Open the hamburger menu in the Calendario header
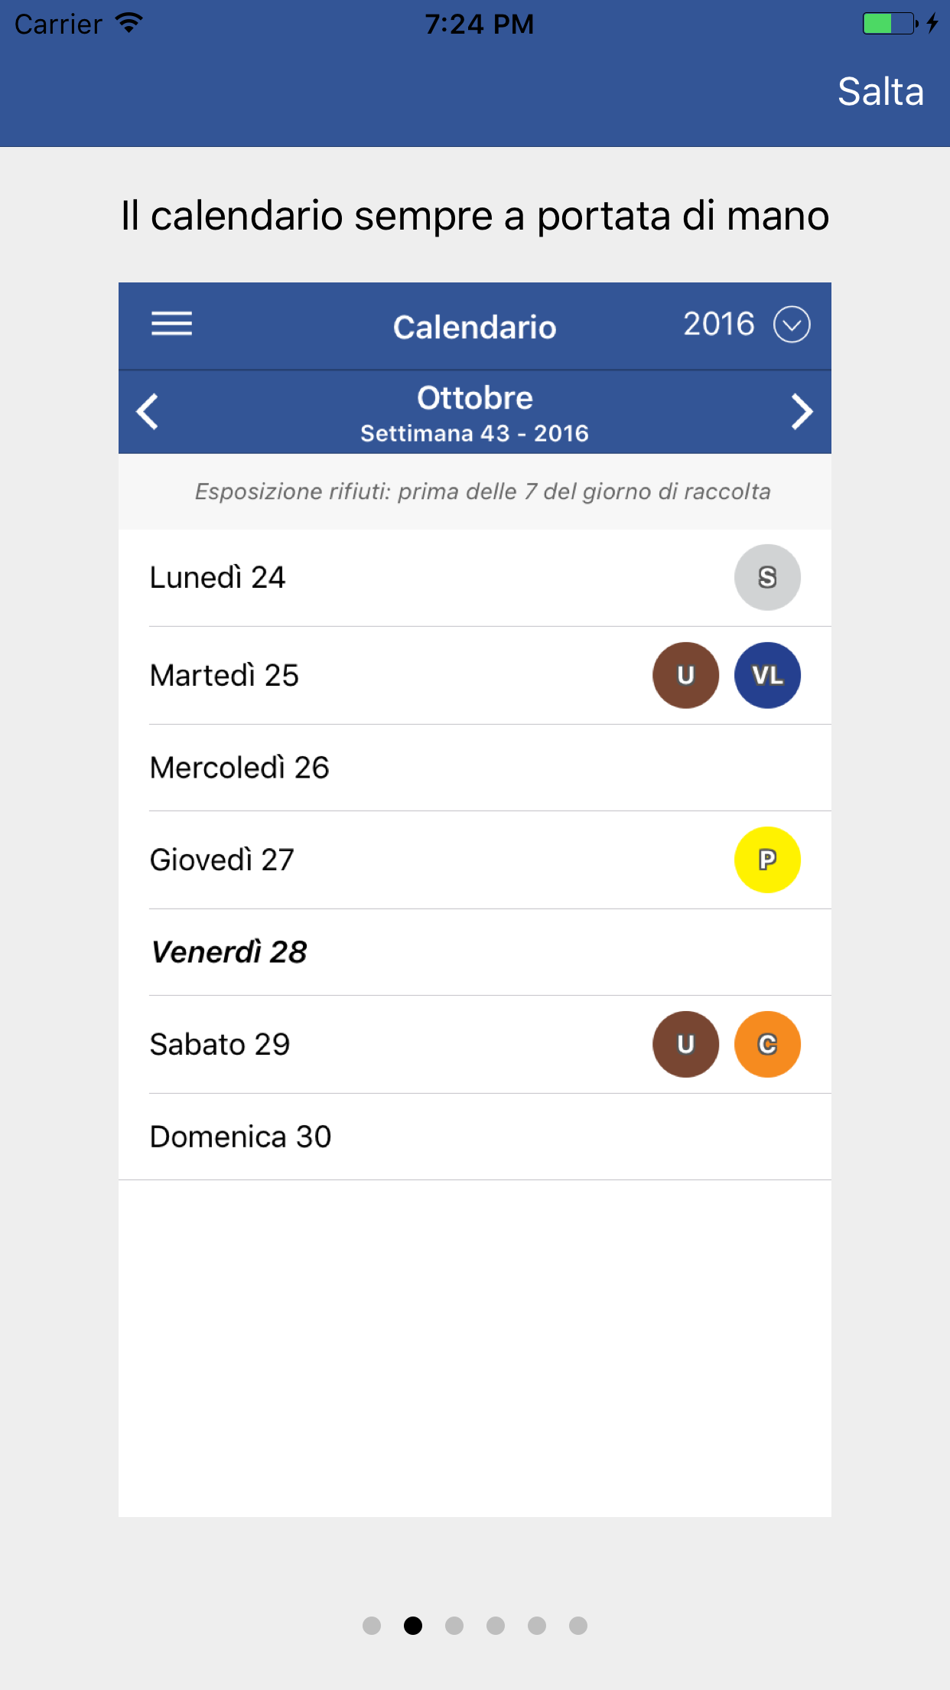The image size is (950, 1690). pos(171,325)
